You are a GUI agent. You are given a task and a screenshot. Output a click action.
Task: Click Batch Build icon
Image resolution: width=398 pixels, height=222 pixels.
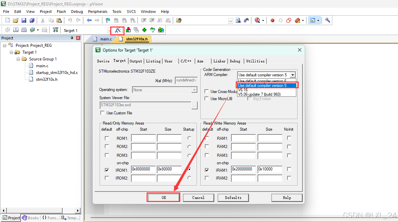pos(32,30)
